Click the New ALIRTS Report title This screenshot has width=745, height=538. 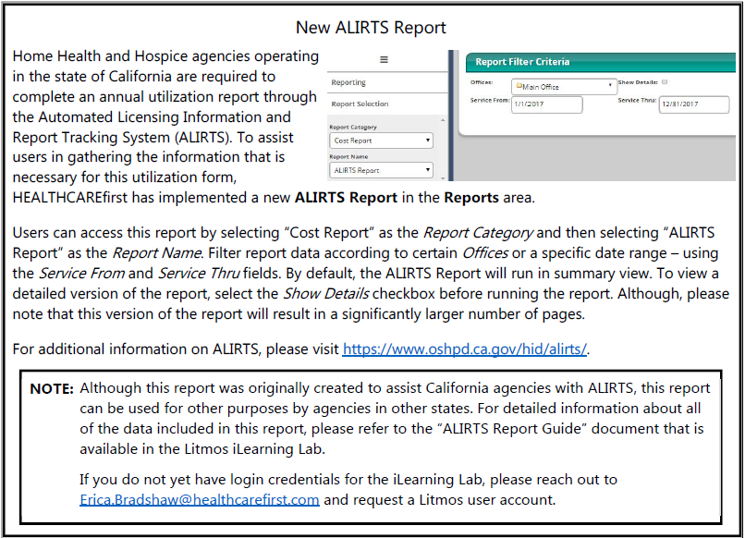point(371,28)
